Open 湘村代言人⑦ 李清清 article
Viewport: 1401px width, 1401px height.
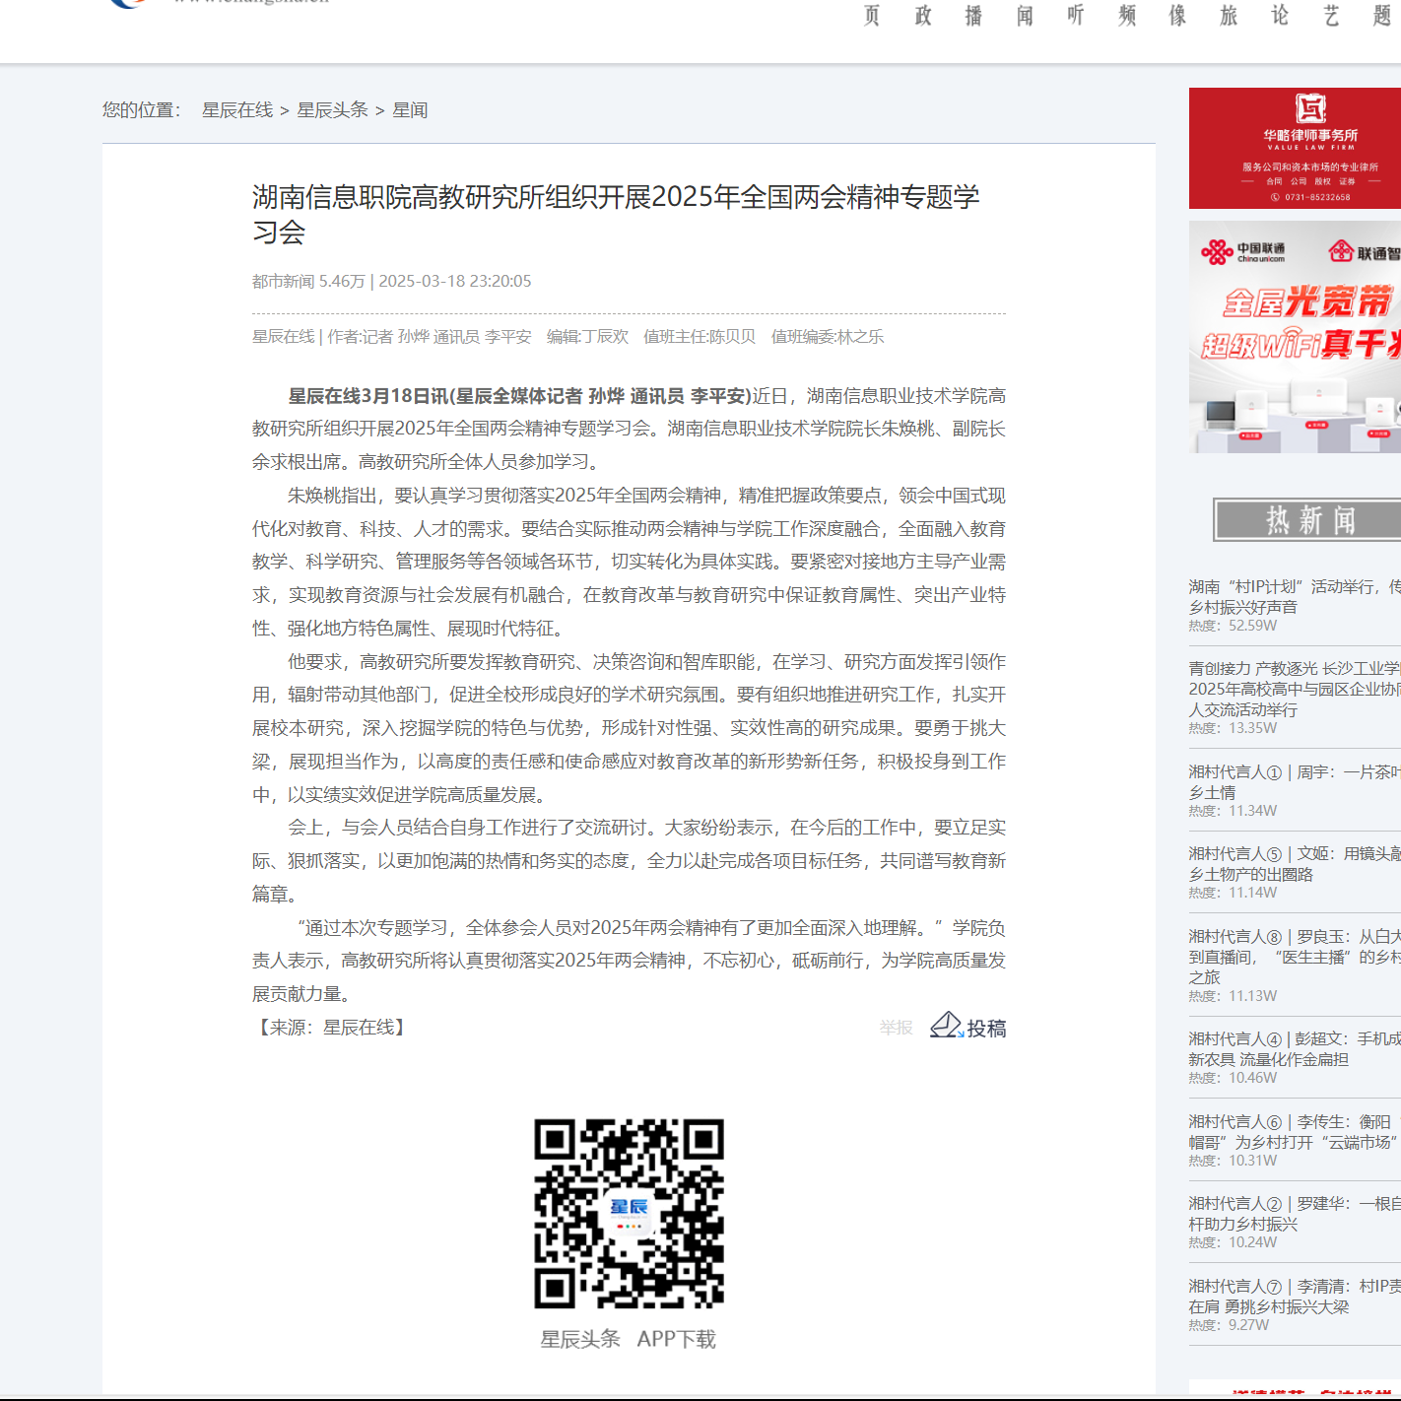click(x=1294, y=1296)
